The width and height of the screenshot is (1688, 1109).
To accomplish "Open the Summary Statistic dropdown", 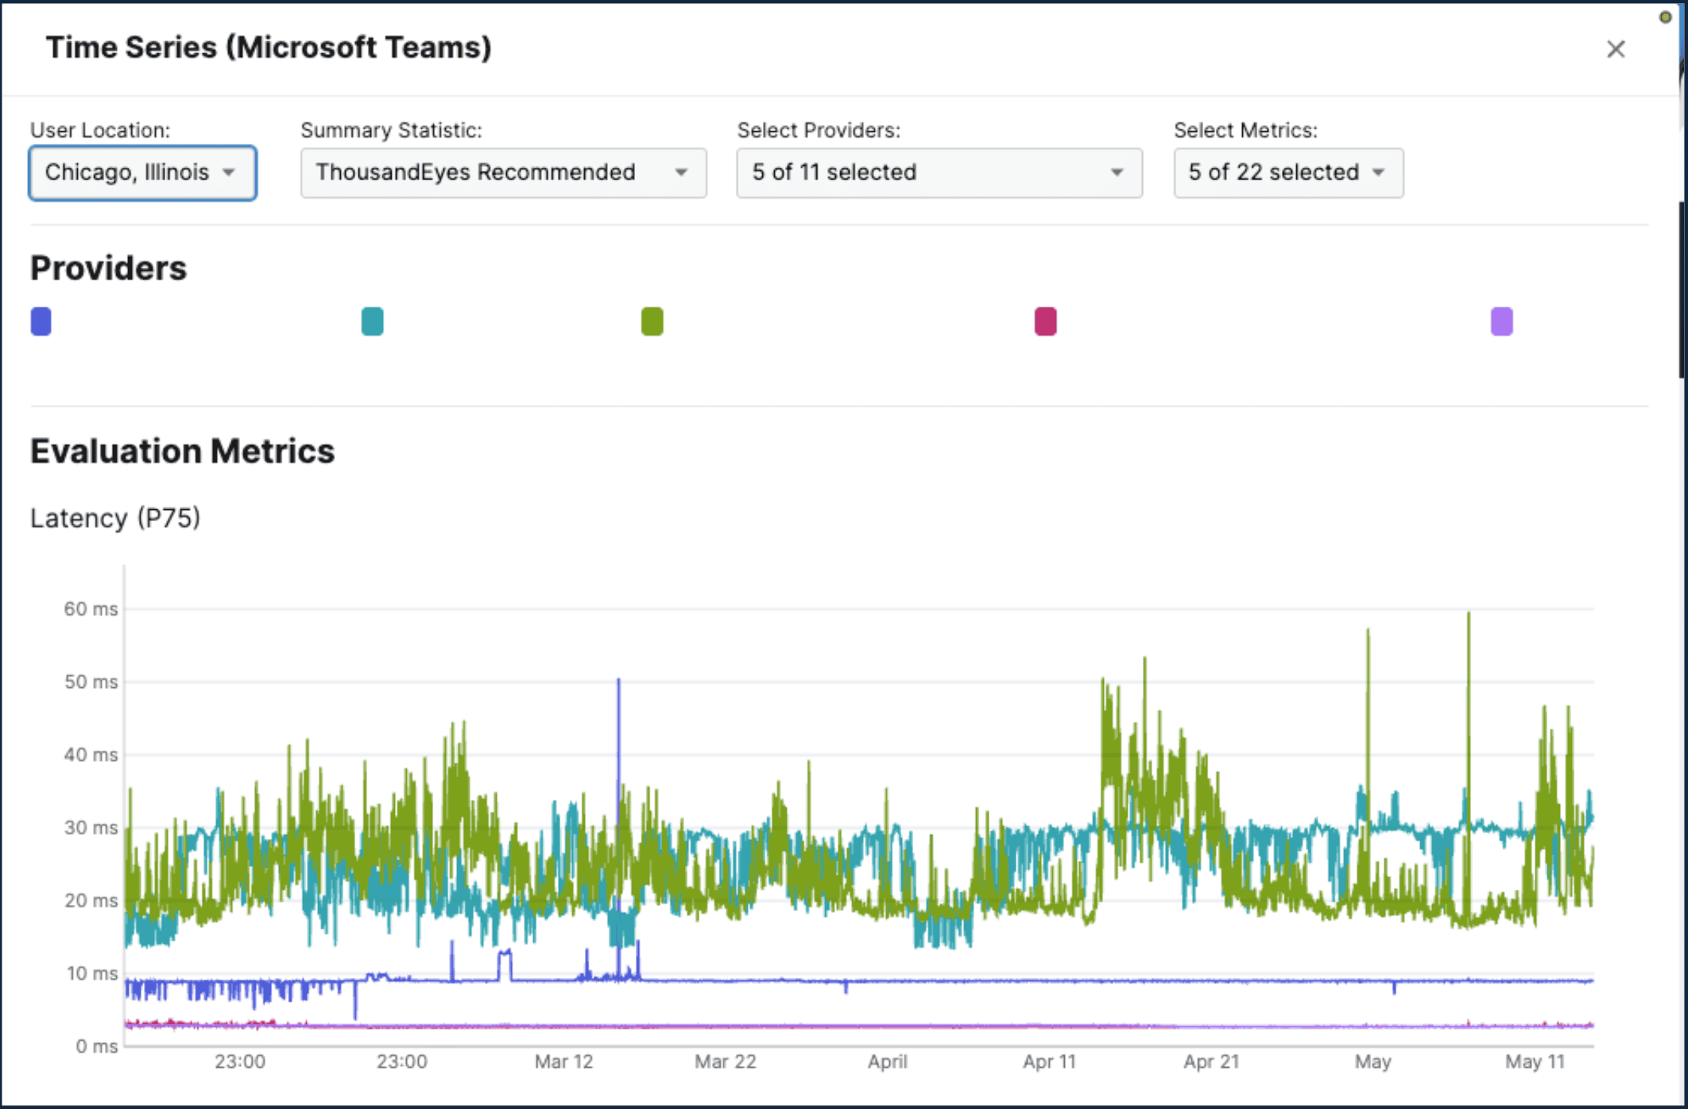I will (x=503, y=172).
